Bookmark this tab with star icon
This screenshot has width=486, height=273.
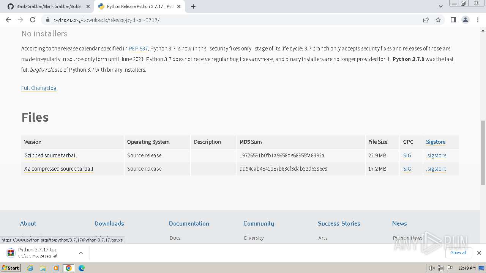coord(438,20)
